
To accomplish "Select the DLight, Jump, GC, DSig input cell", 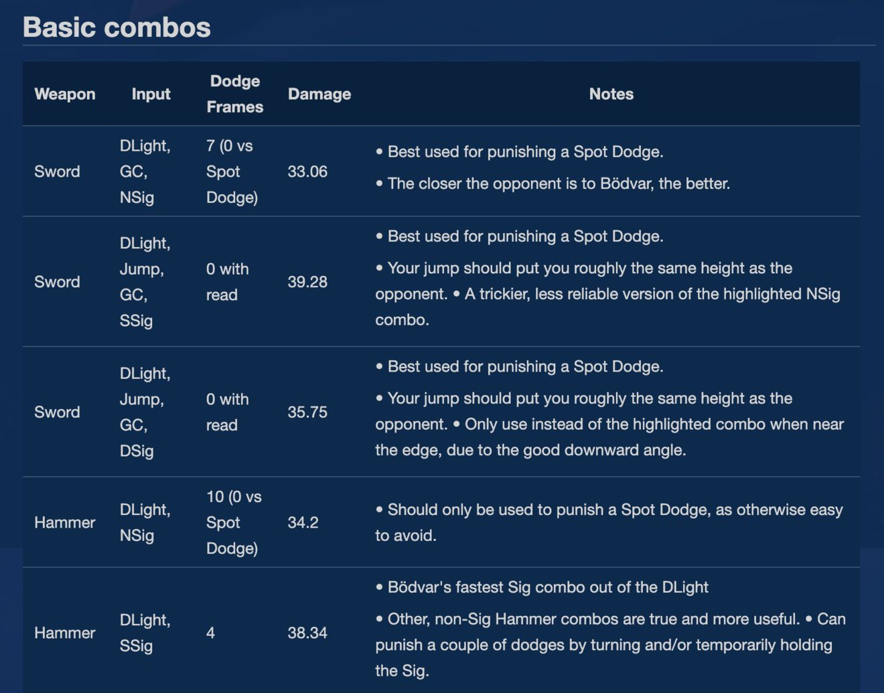I will [x=145, y=412].
